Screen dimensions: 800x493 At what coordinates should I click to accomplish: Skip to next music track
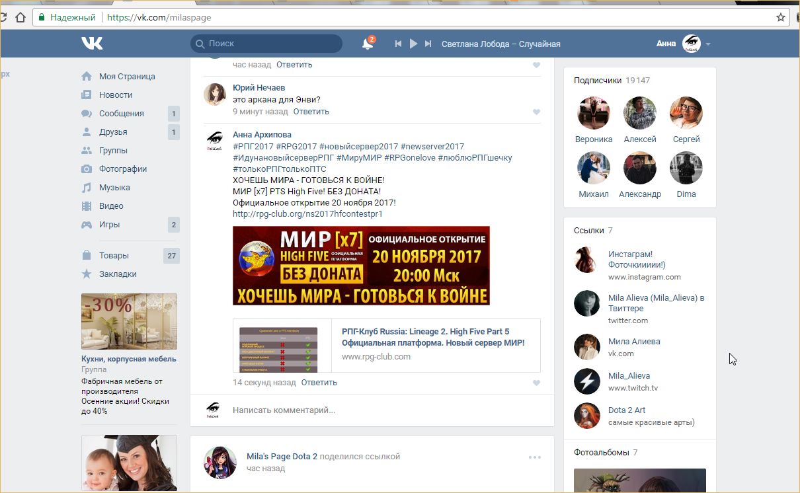tap(428, 44)
